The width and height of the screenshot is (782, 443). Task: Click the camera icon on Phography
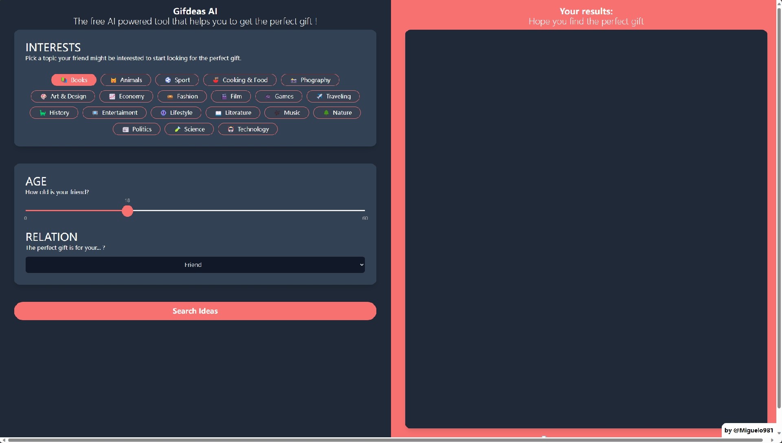(293, 81)
